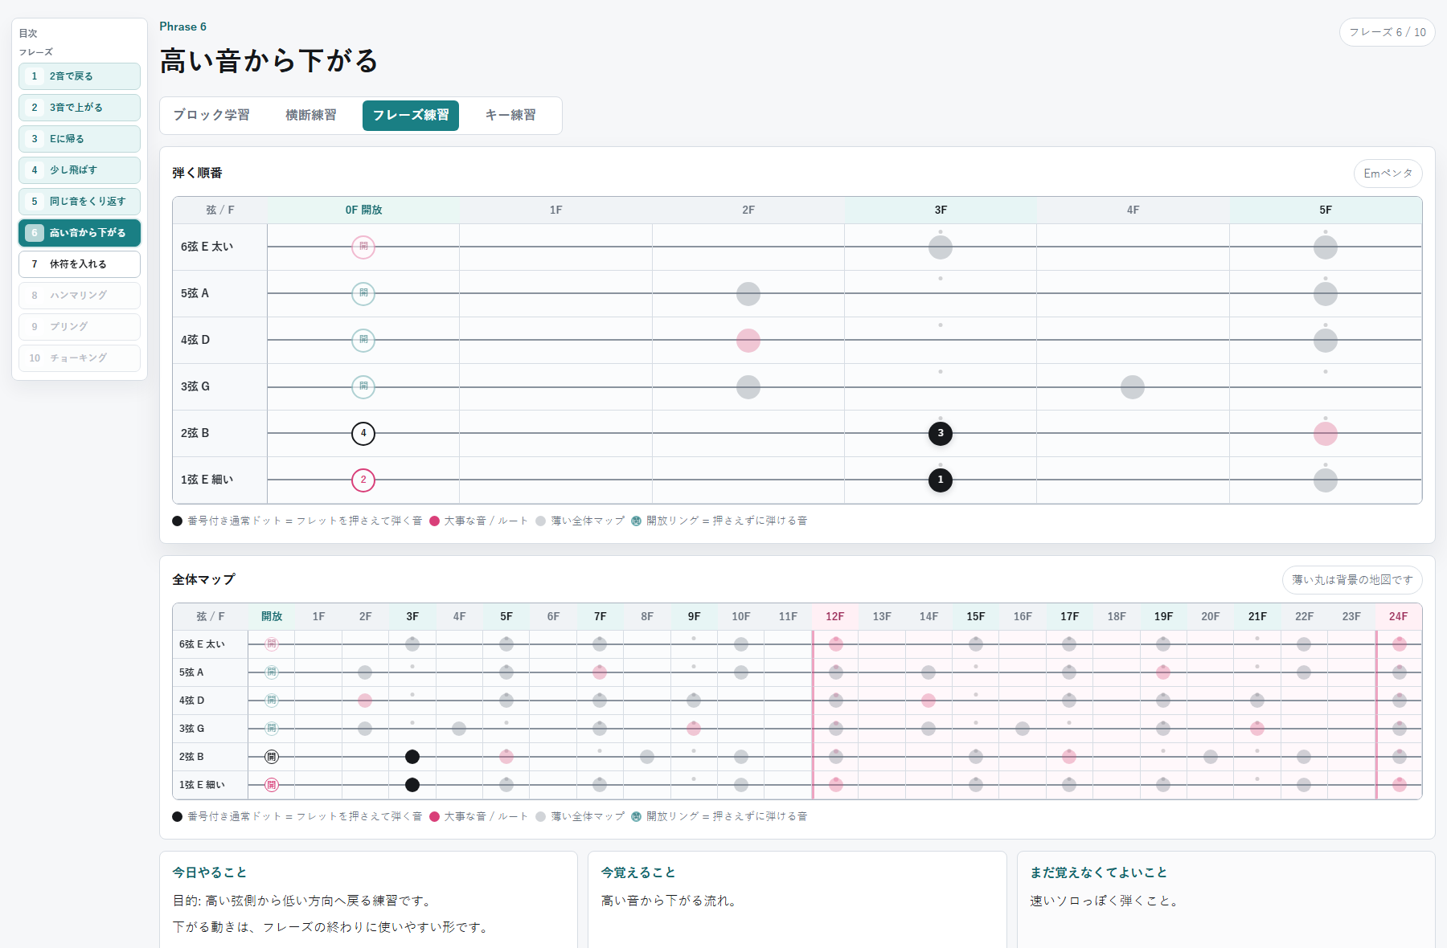Click the gray dot on 6弦 5F
This screenshot has height=948, width=1447.
(1326, 247)
